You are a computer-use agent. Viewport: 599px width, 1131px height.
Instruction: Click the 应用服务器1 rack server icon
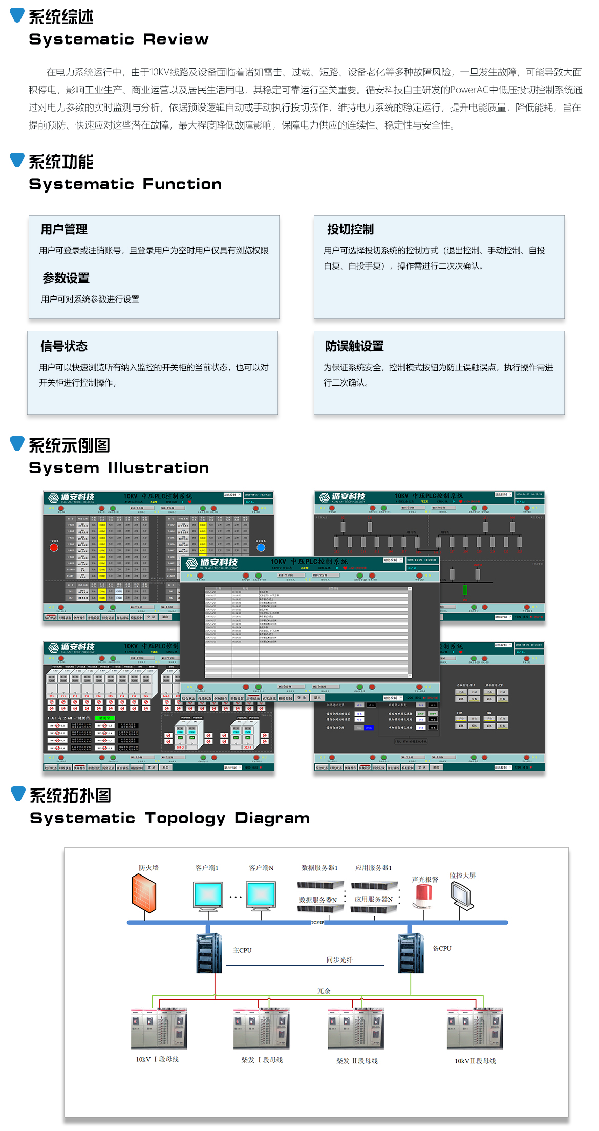pos(374,885)
